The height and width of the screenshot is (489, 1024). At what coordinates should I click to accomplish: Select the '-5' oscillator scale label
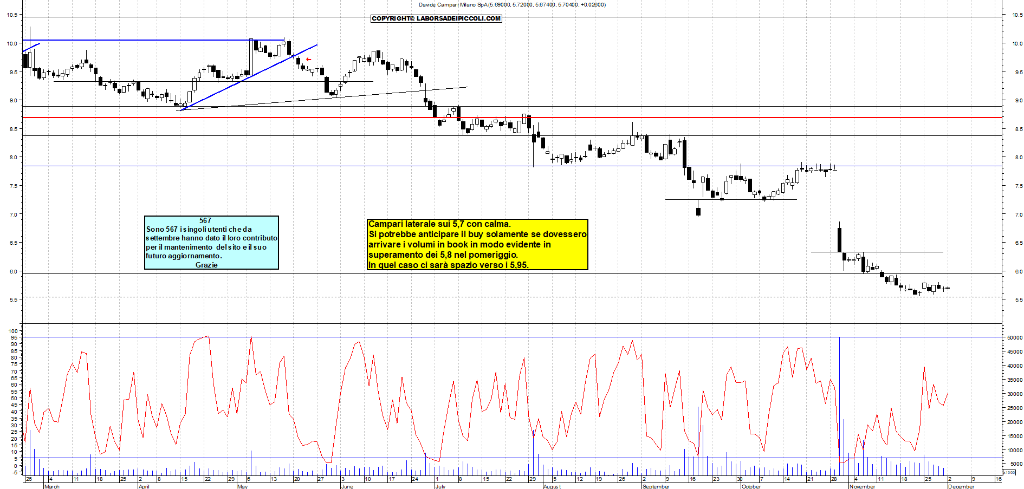pyautogui.click(x=15, y=472)
